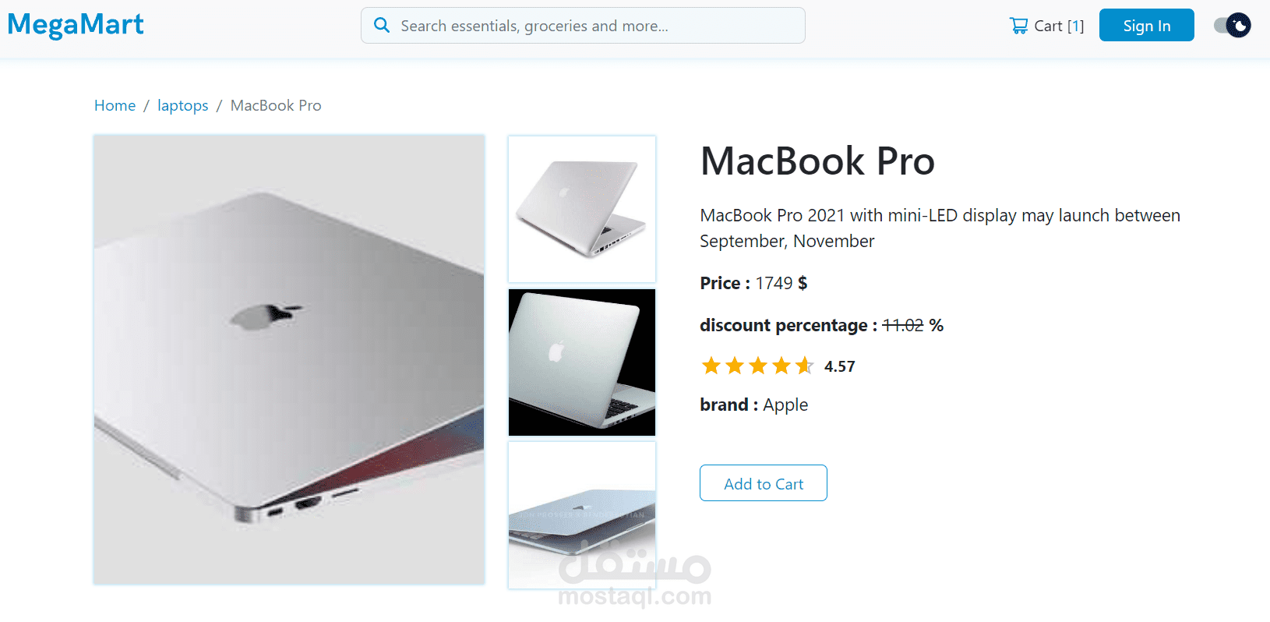Click the shopping cart icon
The image size is (1270, 622).
pyautogui.click(x=1018, y=26)
